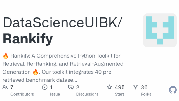Click the 7 contributors count

(12, 87)
